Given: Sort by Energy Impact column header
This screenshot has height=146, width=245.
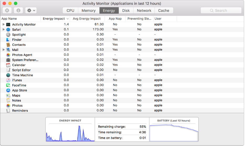Looking at the screenshot, I should point(54,19).
